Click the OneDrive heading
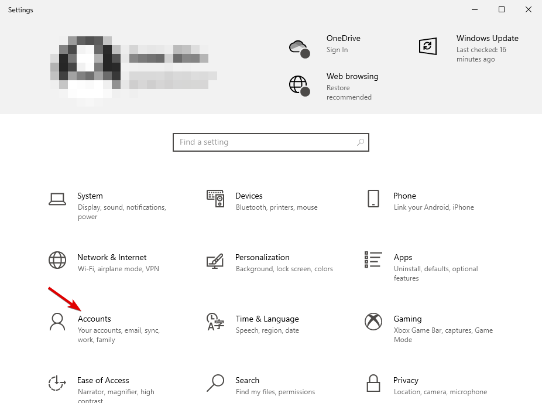Viewport: 542px width, 403px height. [x=344, y=39]
